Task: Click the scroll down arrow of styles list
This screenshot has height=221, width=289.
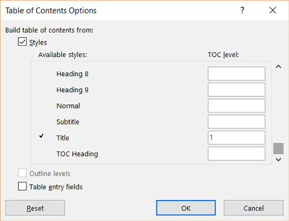Action: [x=278, y=160]
